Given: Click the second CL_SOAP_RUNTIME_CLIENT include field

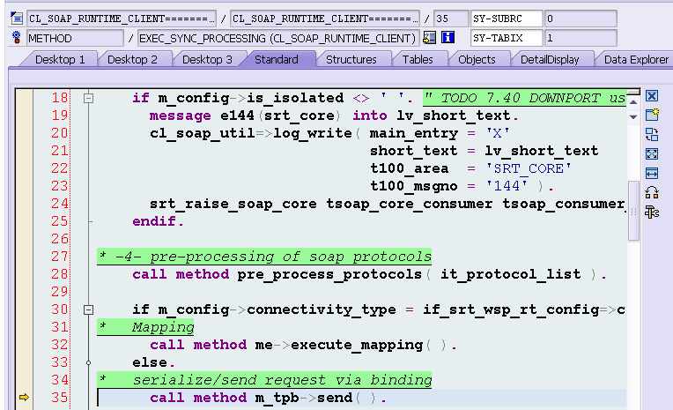Looking at the screenshot, I should pyautogui.click(x=325, y=19).
